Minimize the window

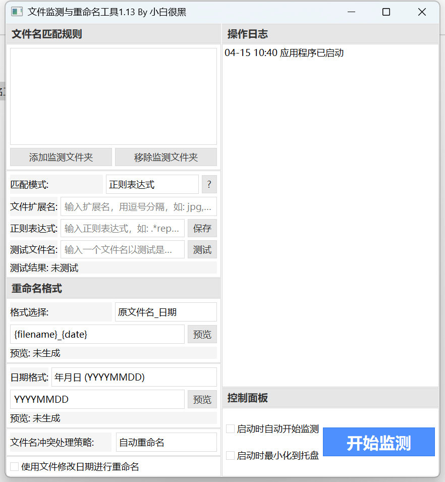[351, 12]
